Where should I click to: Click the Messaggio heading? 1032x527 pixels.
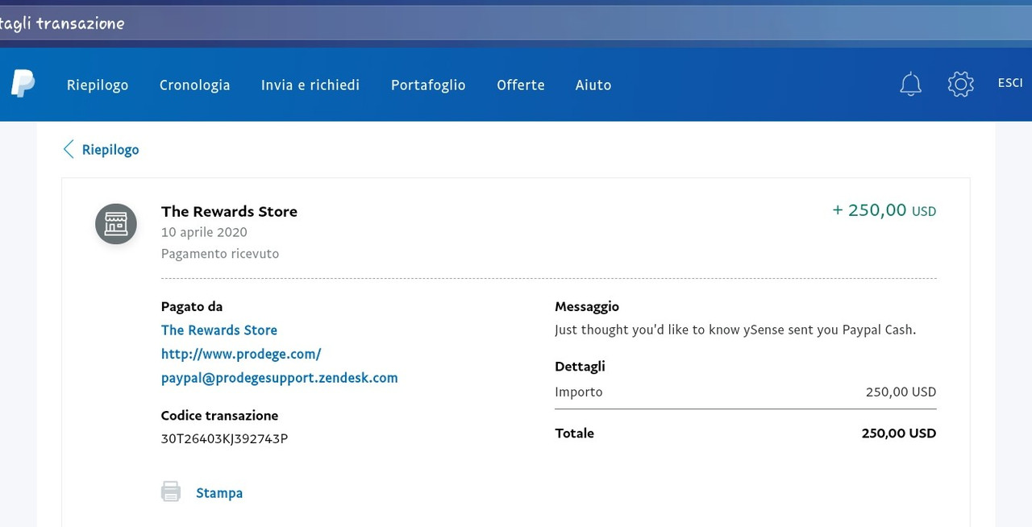[x=587, y=306]
